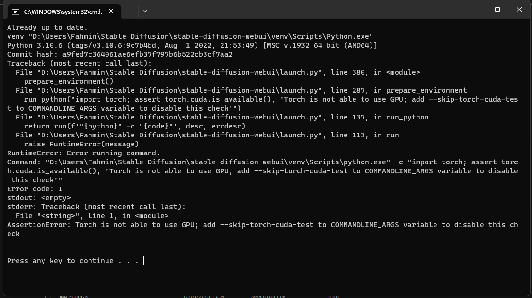Expand the new tab profile dropdown chevron

click(145, 11)
